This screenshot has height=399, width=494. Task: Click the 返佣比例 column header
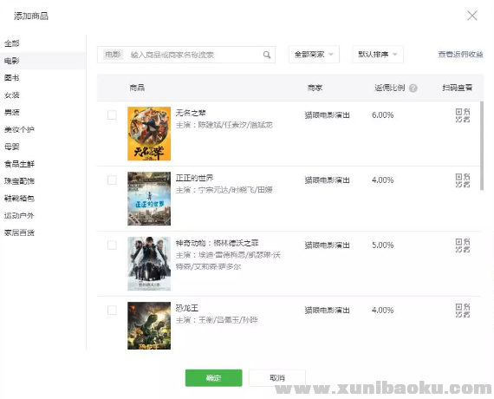(389, 88)
